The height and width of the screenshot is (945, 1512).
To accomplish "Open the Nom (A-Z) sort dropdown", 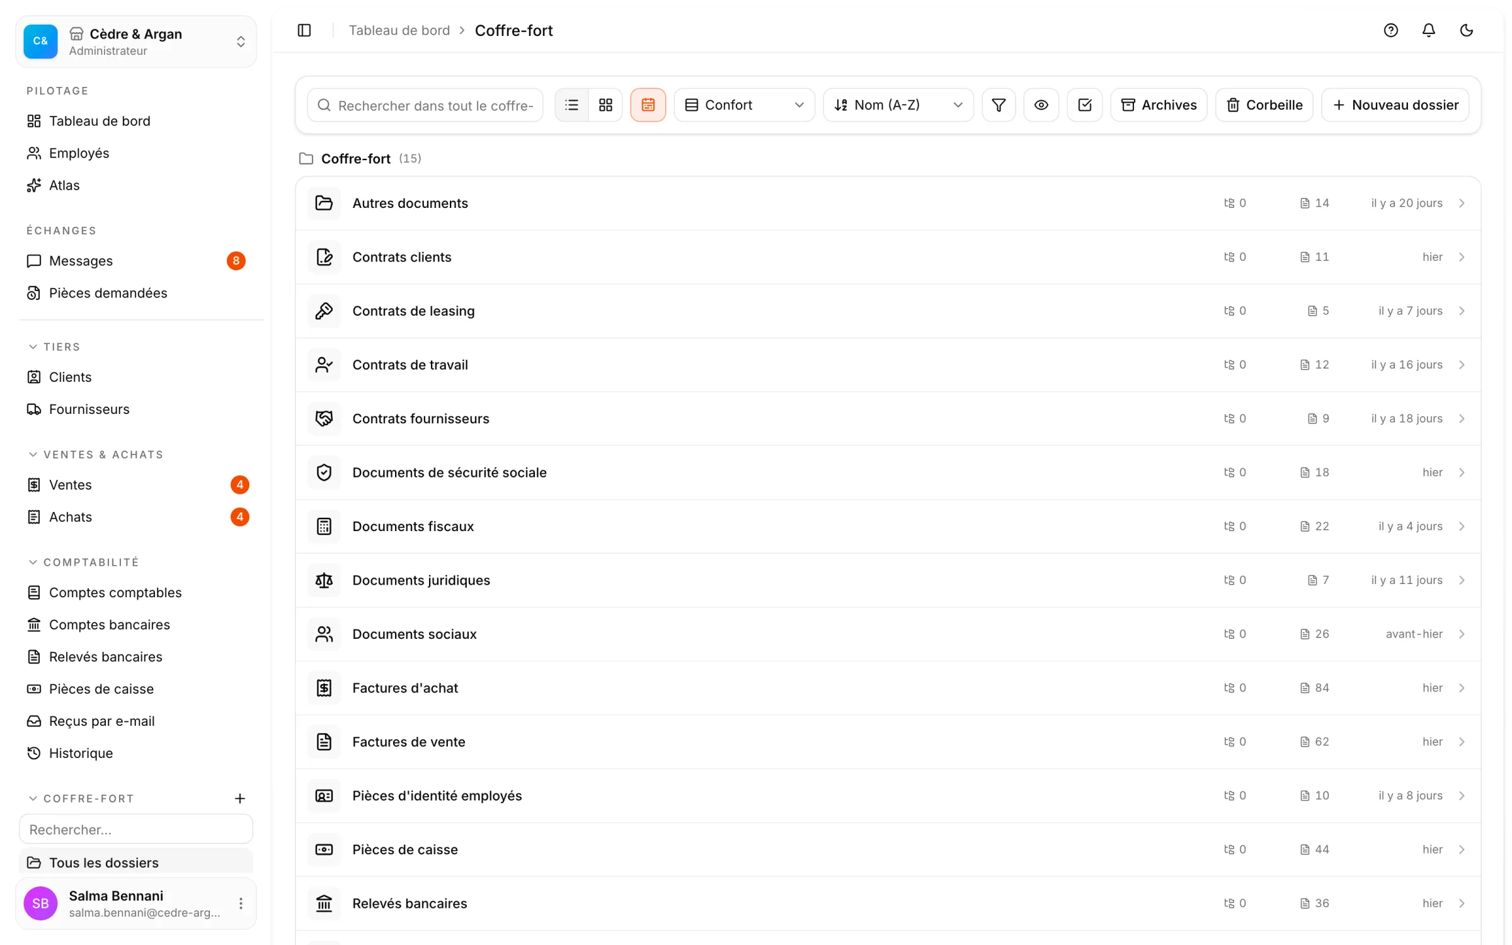I will pyautogui.click(x=898, y=105).
